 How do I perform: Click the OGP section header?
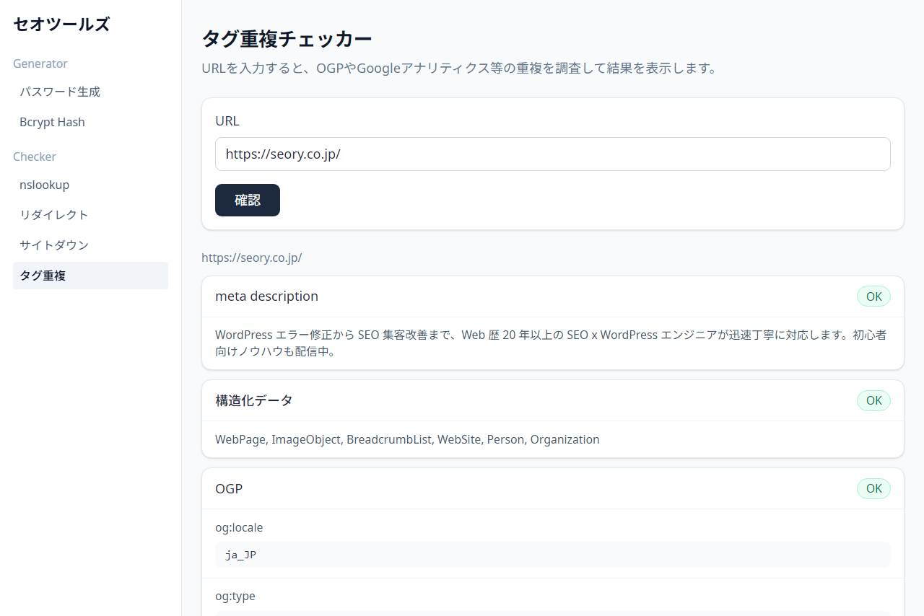point(229,489)
